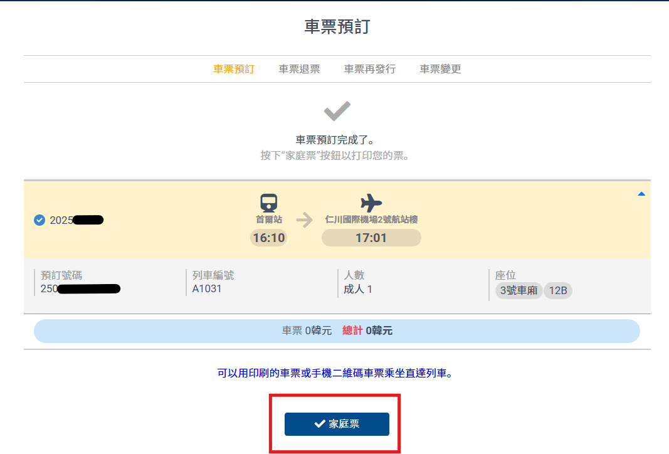Click the train icon above 首爾站

click(x=269, y=203)
